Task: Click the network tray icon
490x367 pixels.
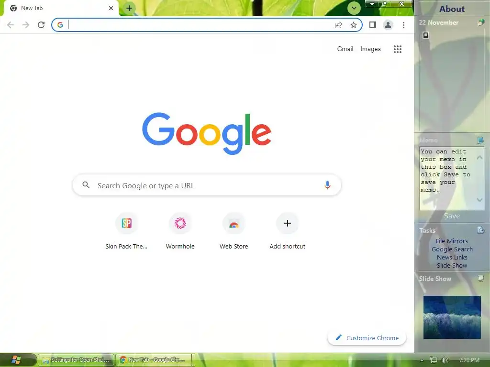Action: (433, 360)
